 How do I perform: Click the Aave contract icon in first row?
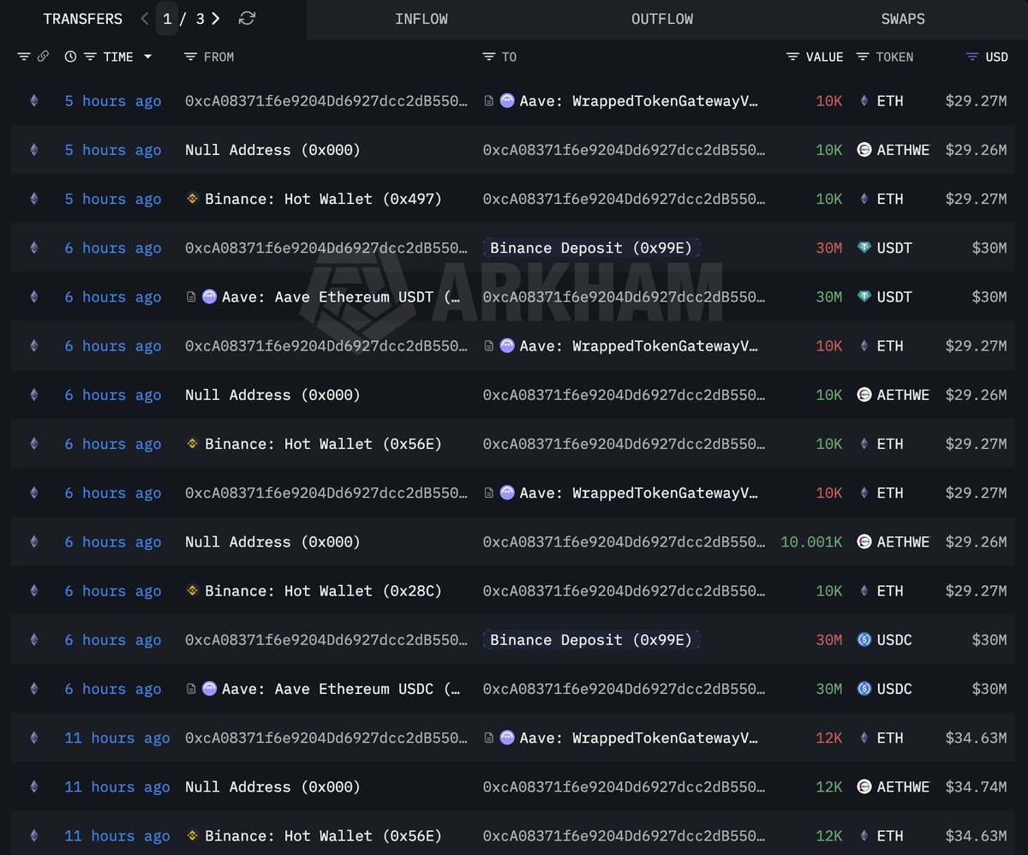coord(506,101)
